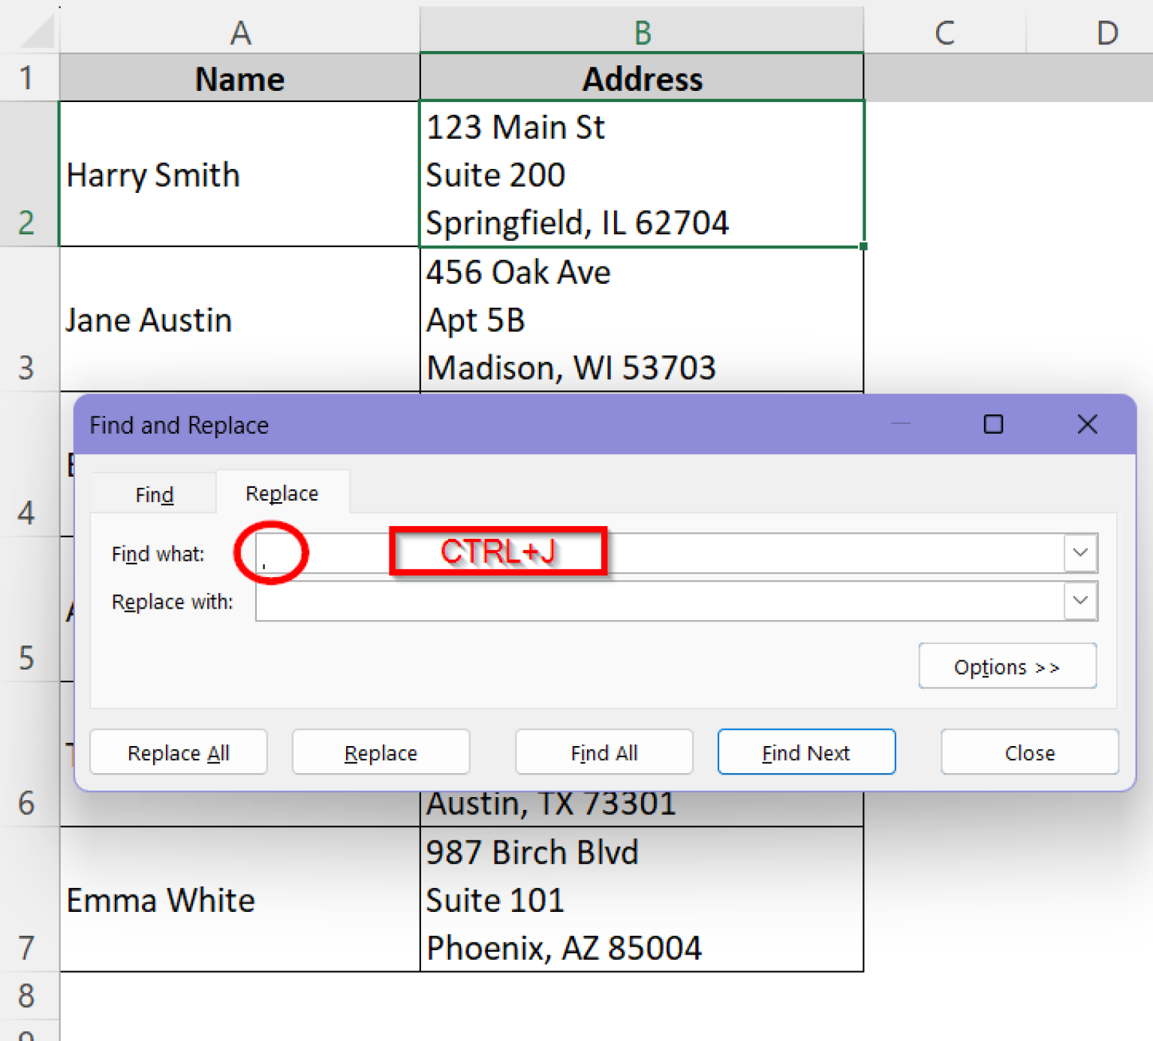Click the Find All button
The image size is (1153, 1041).
[x=604, y=752]
